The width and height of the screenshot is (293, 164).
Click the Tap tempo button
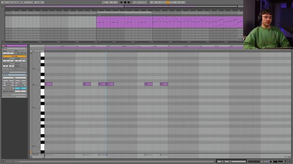click(10, 2)
